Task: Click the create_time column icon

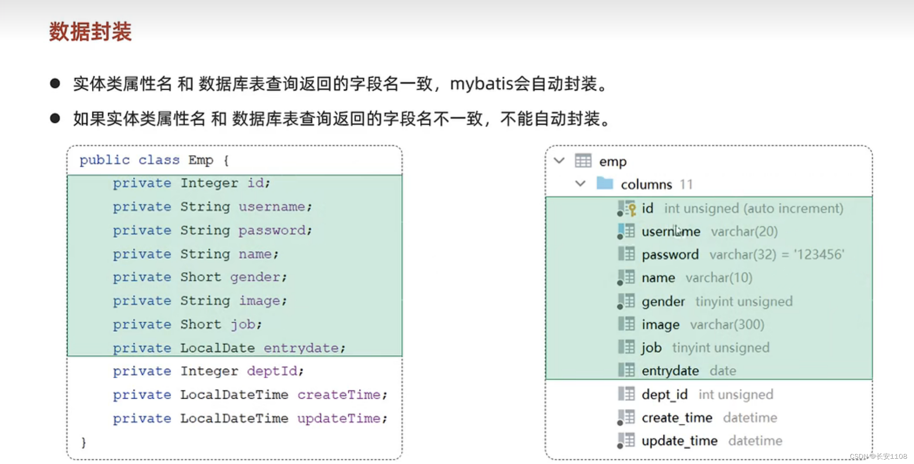Action: click(x=626, y=417)
